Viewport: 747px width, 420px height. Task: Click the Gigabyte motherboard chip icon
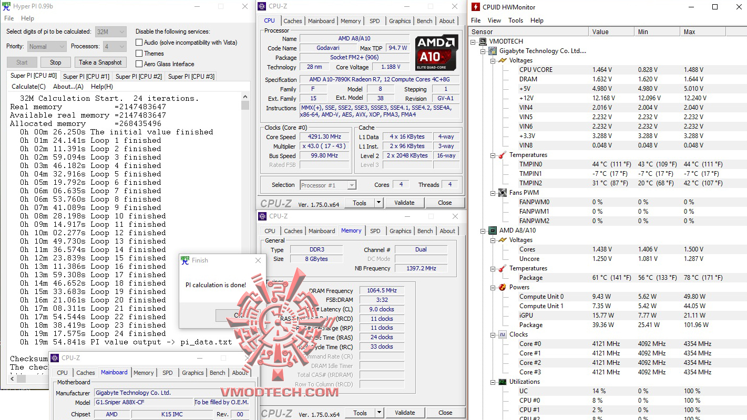pos(493,51)
